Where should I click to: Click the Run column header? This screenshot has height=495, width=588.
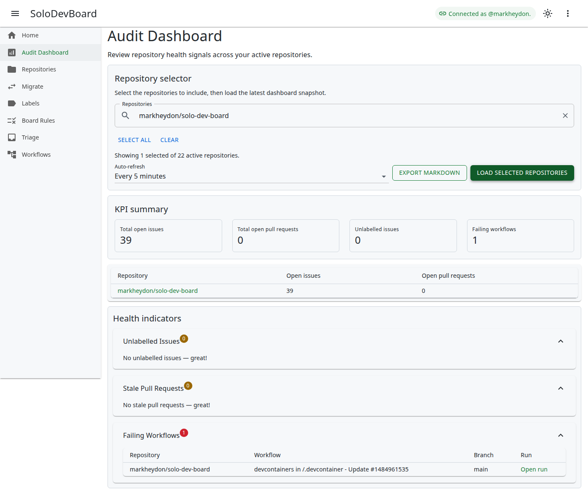click(x=526, y=455)
